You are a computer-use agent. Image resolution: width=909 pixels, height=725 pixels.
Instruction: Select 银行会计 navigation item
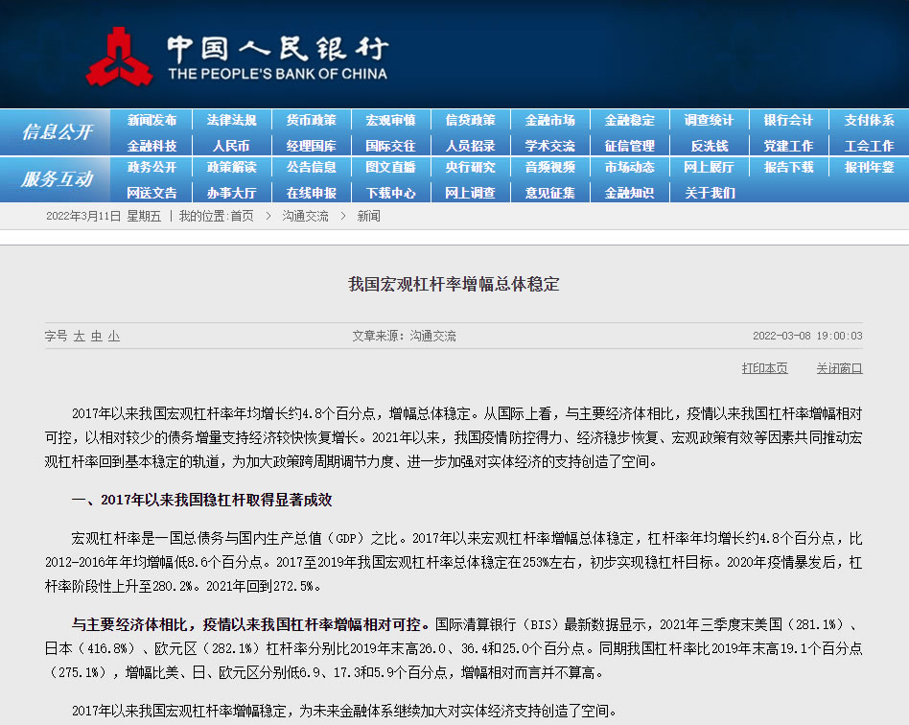coord(788,121)
